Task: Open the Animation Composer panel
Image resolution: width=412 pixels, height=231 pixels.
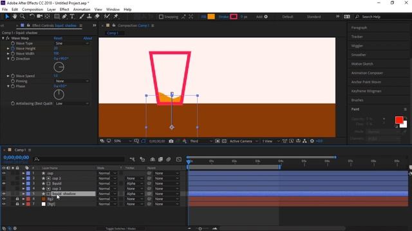Action: (x=367, y=73)
